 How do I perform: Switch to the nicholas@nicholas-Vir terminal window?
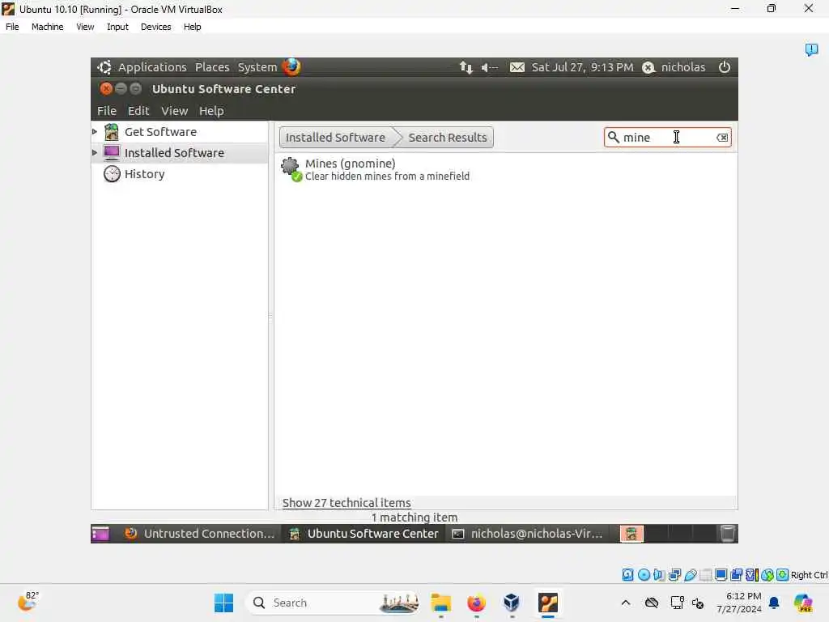(x=527, y=534)
